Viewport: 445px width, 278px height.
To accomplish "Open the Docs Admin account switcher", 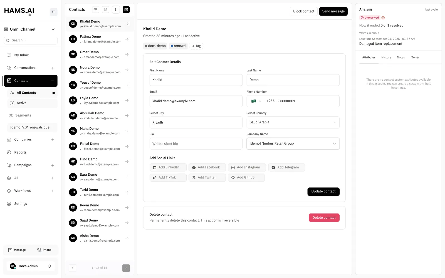I will (x=31, y=266).
